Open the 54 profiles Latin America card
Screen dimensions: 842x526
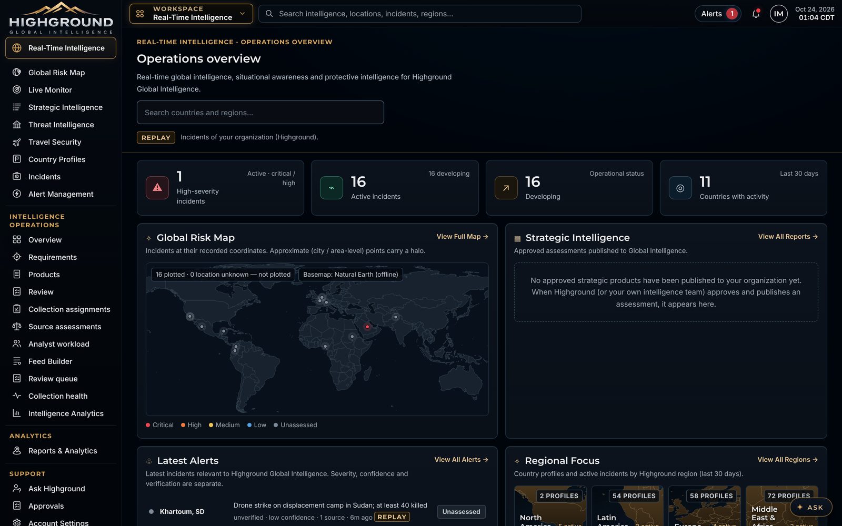tap(627, 506)
